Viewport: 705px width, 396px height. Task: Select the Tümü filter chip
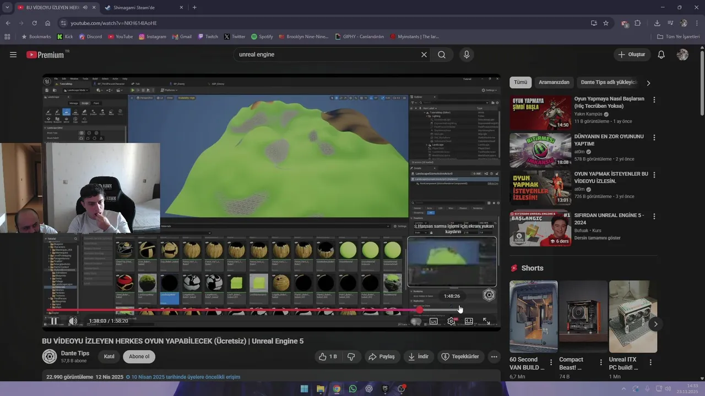coord(520,82)
